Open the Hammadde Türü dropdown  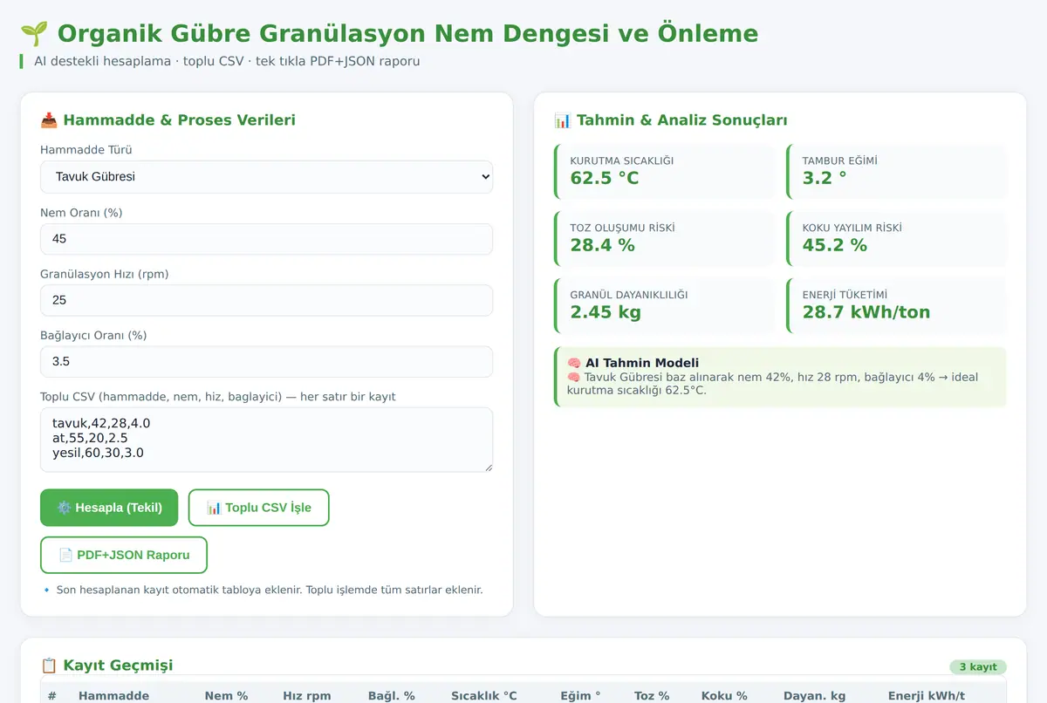pyautogui.click(x=266, y=176)
